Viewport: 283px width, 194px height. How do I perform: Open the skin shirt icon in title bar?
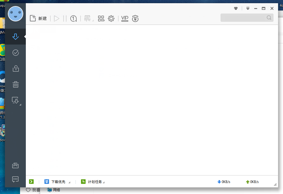(236, 8)
